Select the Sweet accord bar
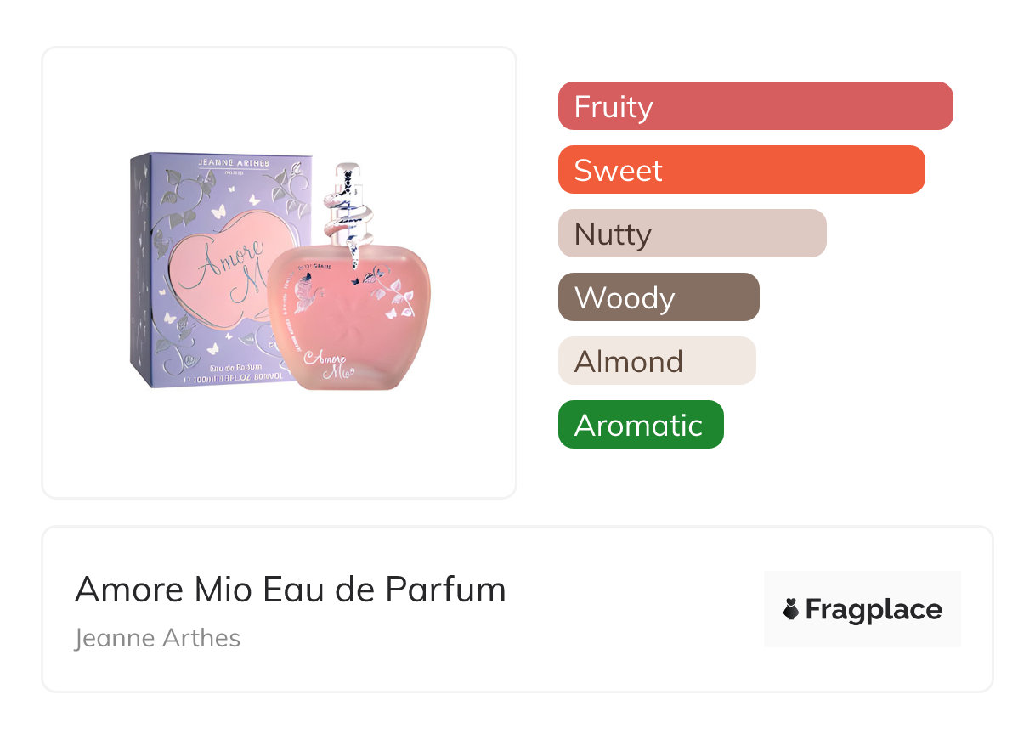Image resolution: width=1035 pixels, height=734 pixels. pyautogui.click(x=741, y=170)
